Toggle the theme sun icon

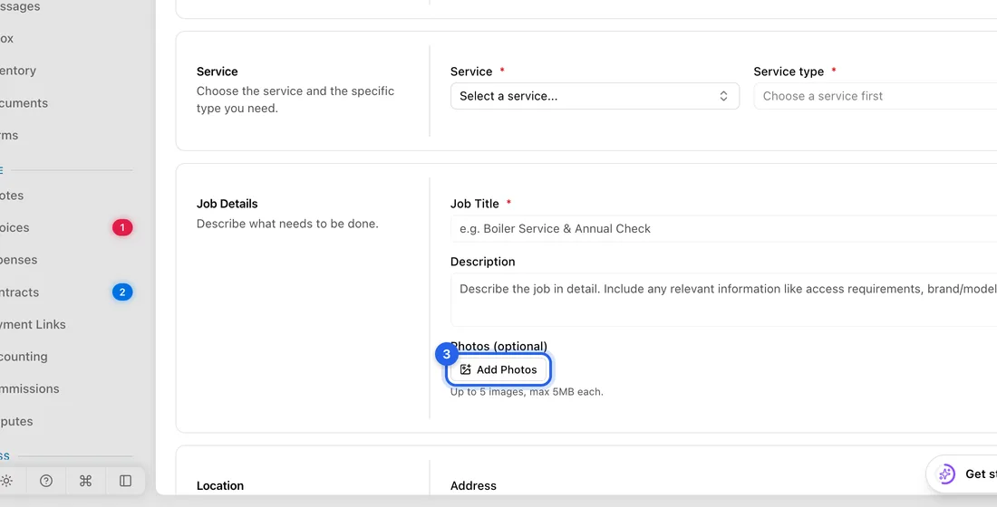tap(6, 481)
